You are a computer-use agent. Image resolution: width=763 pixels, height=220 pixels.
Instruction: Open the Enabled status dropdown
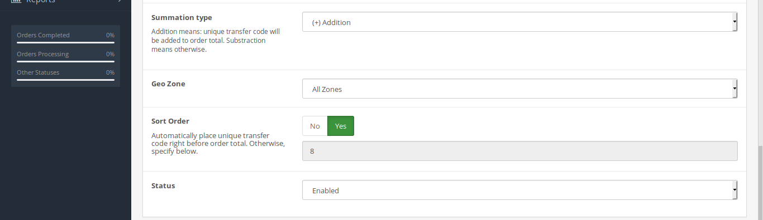click(x=520, y=190)
